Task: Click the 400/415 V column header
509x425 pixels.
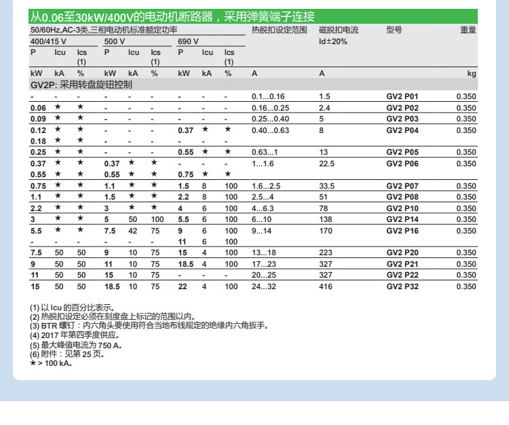Action: (x=48, y=41)
